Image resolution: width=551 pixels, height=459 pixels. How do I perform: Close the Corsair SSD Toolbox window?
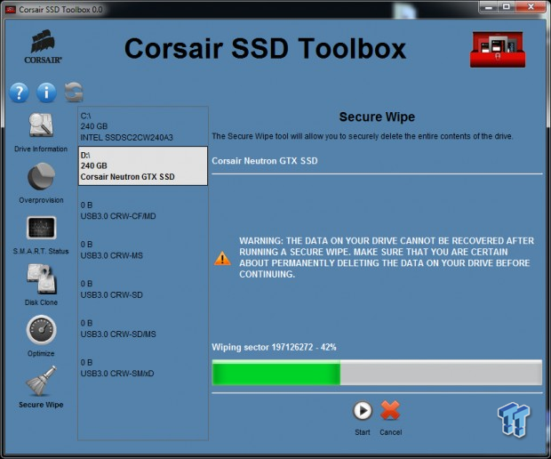531,7
